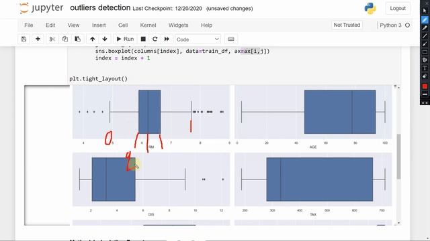
Task: Select the pointer tool in annotation toolbar
Action: [425, 11]
